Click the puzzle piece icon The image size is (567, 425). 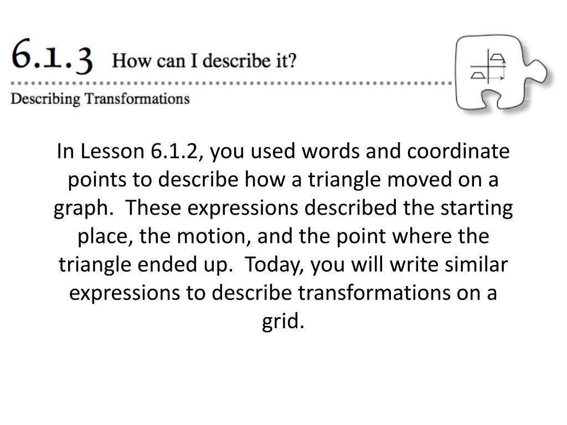pos(501,72)
